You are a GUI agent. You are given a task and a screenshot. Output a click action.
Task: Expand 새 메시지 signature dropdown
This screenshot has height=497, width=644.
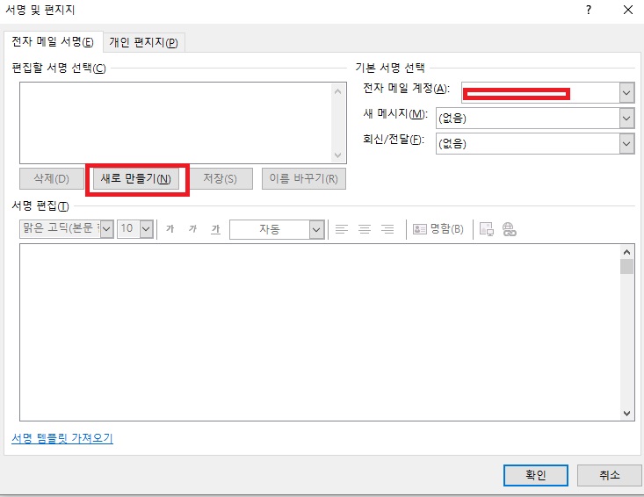pos(626,119)
